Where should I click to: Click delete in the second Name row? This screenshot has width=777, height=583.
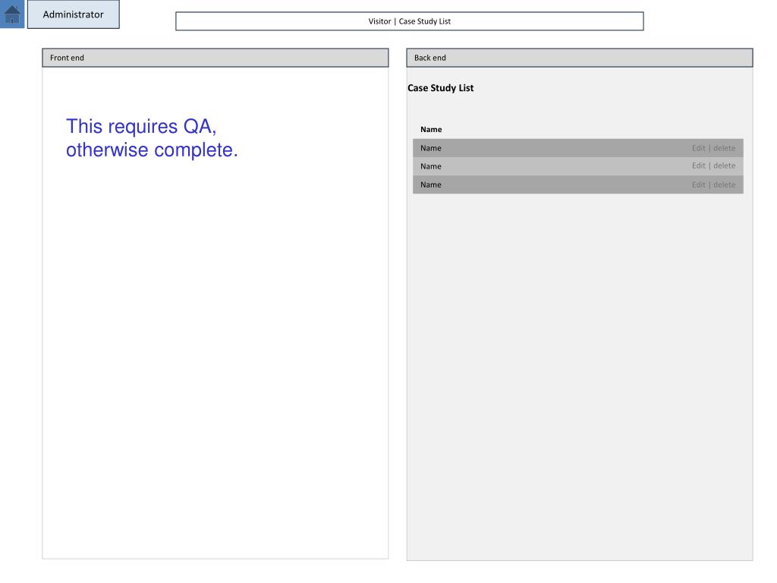pyautogui.click(x=724, y=165)
